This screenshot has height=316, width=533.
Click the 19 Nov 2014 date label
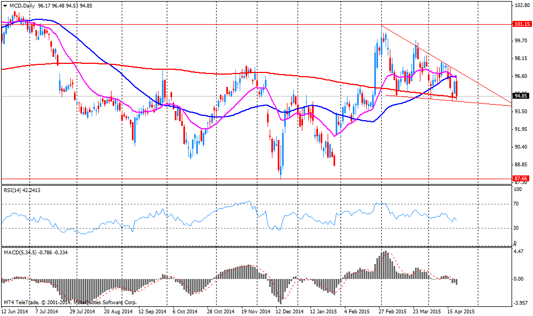pyautogui.click(x=256, y=311)
